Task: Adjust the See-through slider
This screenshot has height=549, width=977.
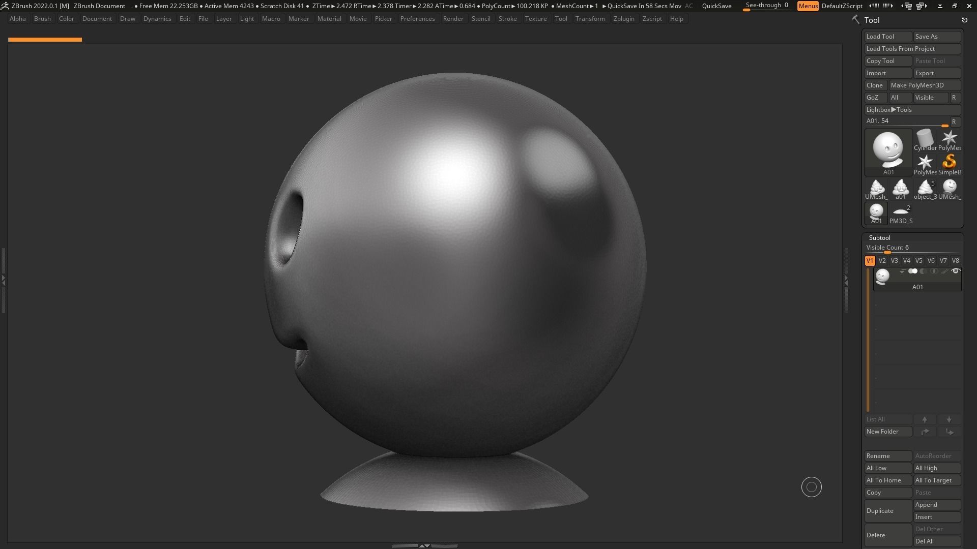Action: pos(767,6)
